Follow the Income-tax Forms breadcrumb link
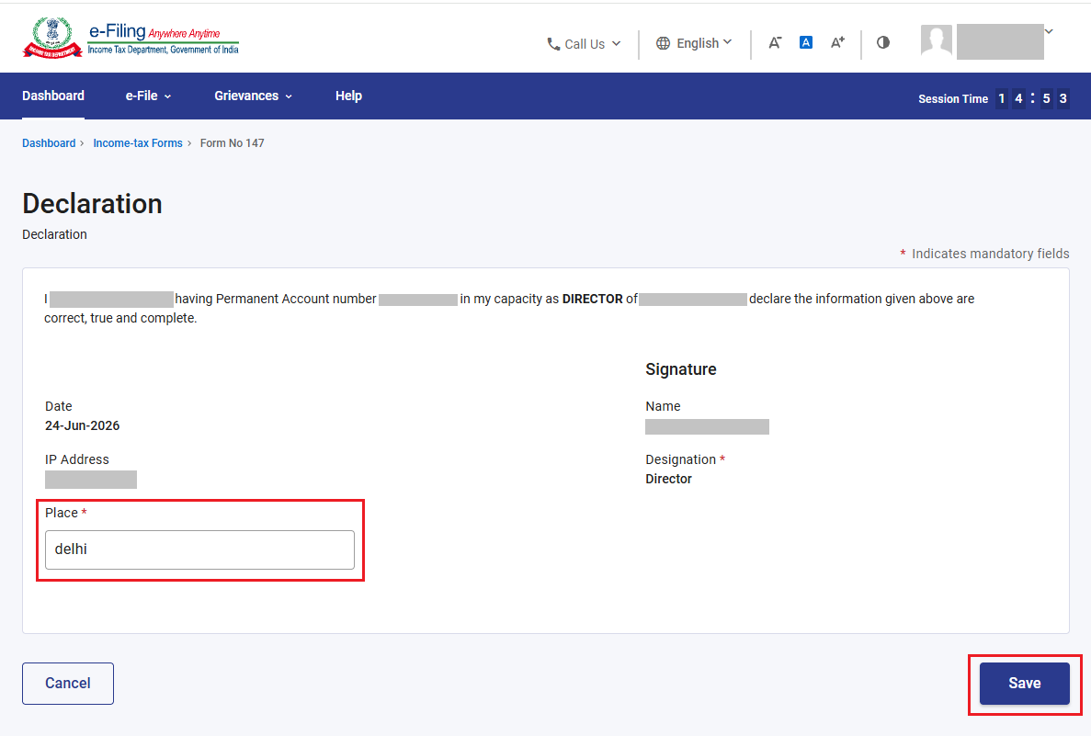This screenshot has width=1091, height=736. pyautogui.click(x=138, y=143)
